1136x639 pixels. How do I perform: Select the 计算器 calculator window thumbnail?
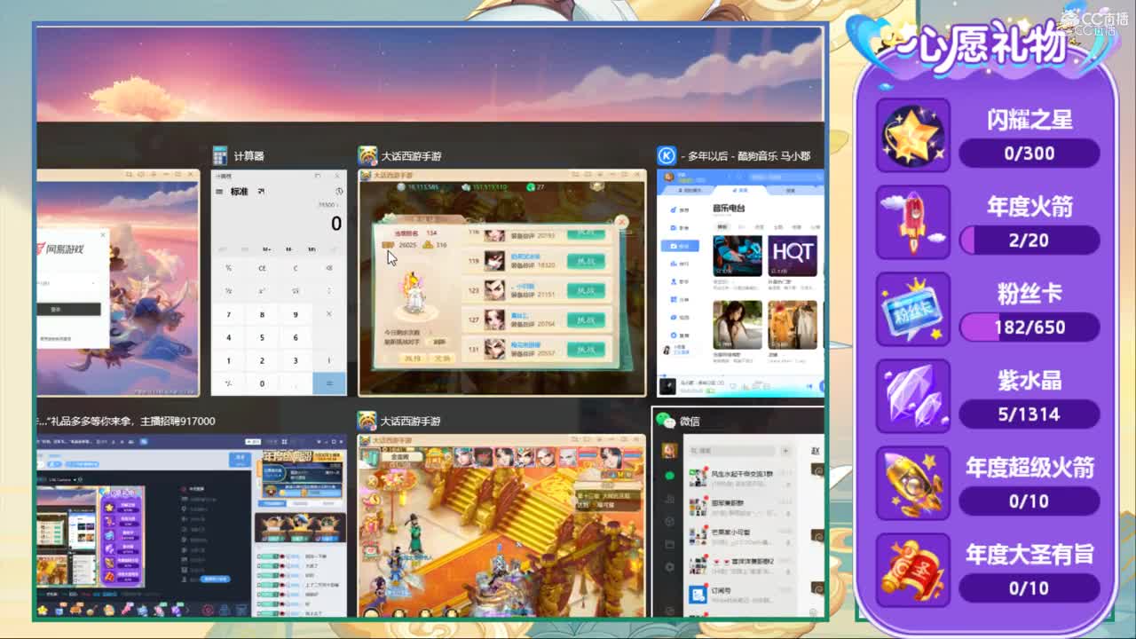pos(279,283)
